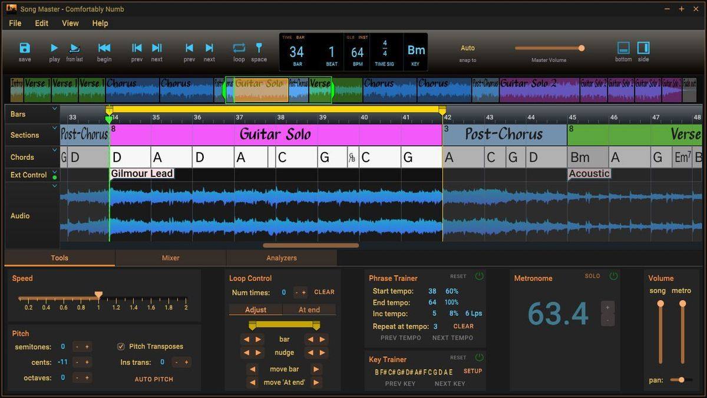
Task: Activate the loop icon
Action: [x=239, y=48]
